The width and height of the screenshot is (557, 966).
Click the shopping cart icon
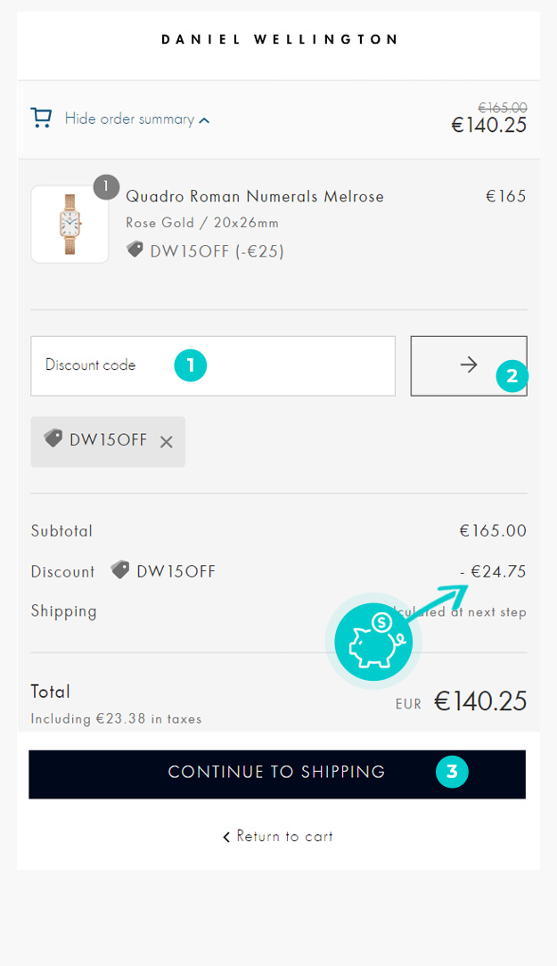[x=41, y=118]
